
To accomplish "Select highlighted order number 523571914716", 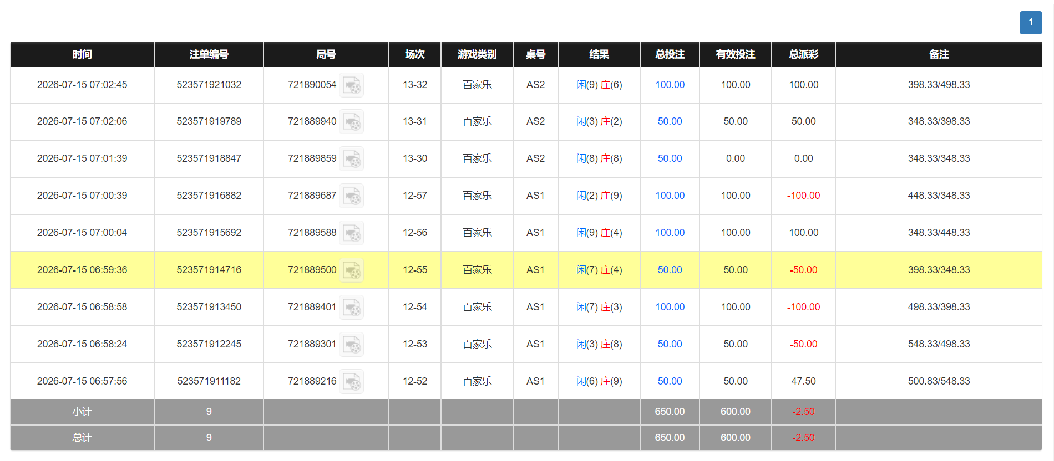I will (x=209, y=270).
